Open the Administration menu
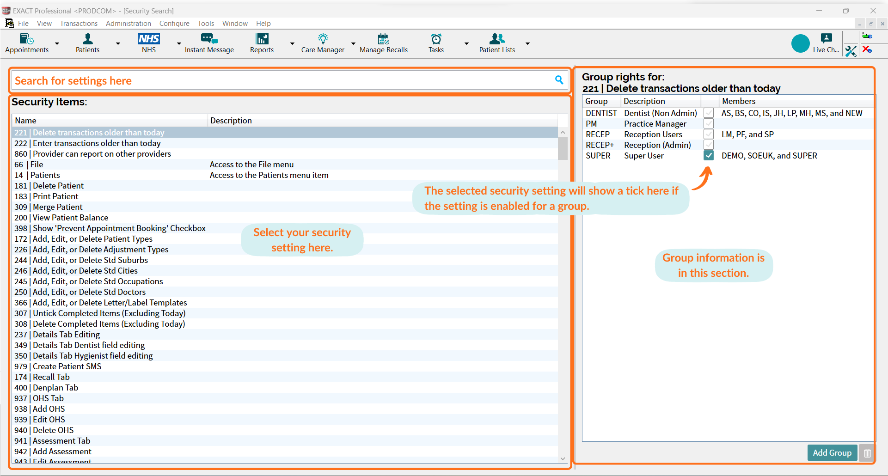This screenshot has width=888, height=476. coord(129,23)
